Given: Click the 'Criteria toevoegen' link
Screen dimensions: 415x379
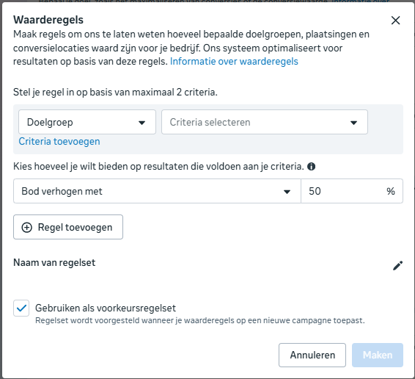Looking at the screenshot, I should pos(59,141).
